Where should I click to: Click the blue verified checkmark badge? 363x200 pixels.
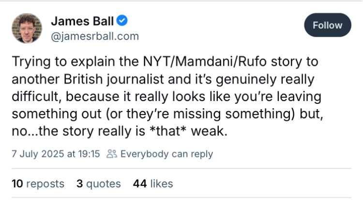pos(124,22)
